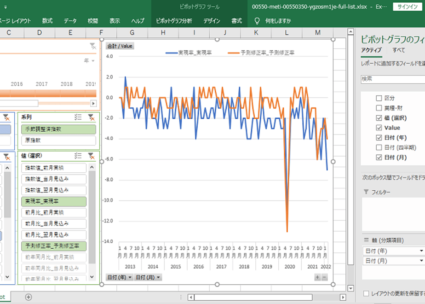Click the sheet horizontal scrollbar thumb

253,297
